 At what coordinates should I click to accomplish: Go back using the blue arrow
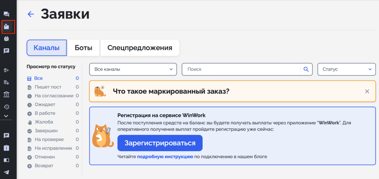(31, 14)
